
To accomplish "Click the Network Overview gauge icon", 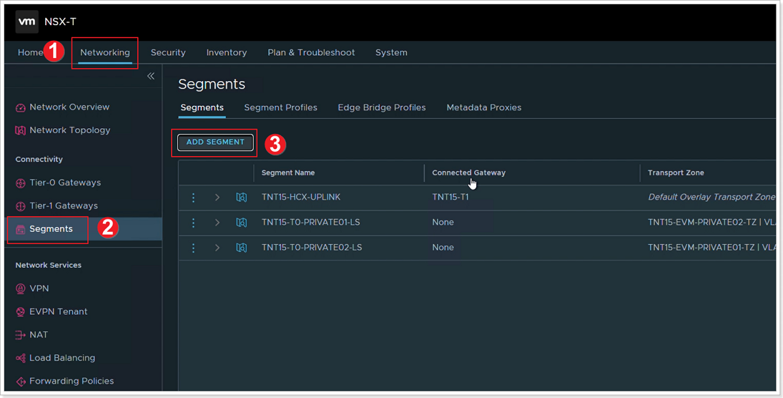I will click(21, 107).
